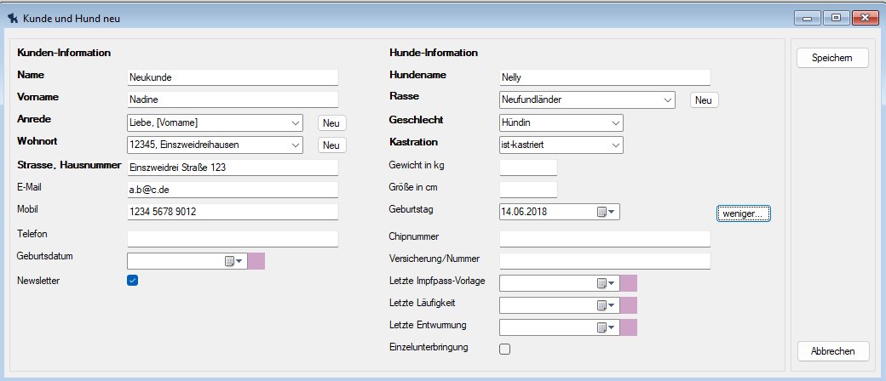
Task: Click into the Chipnummer text field
Action: click(605, 238)
